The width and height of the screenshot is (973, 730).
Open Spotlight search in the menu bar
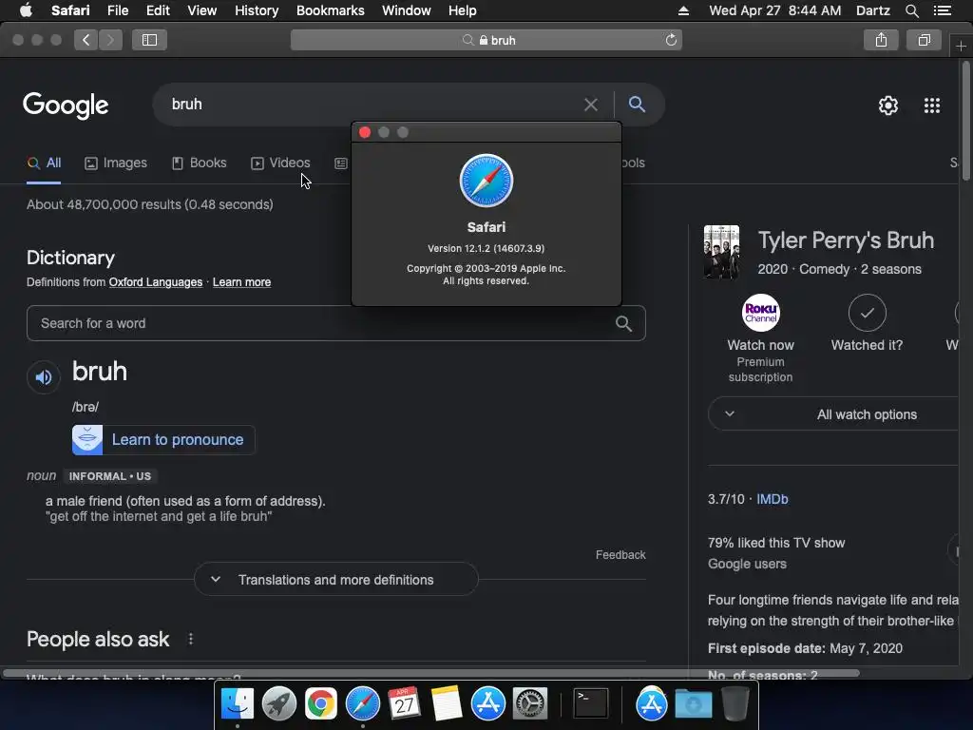click(x=911, y=10)
